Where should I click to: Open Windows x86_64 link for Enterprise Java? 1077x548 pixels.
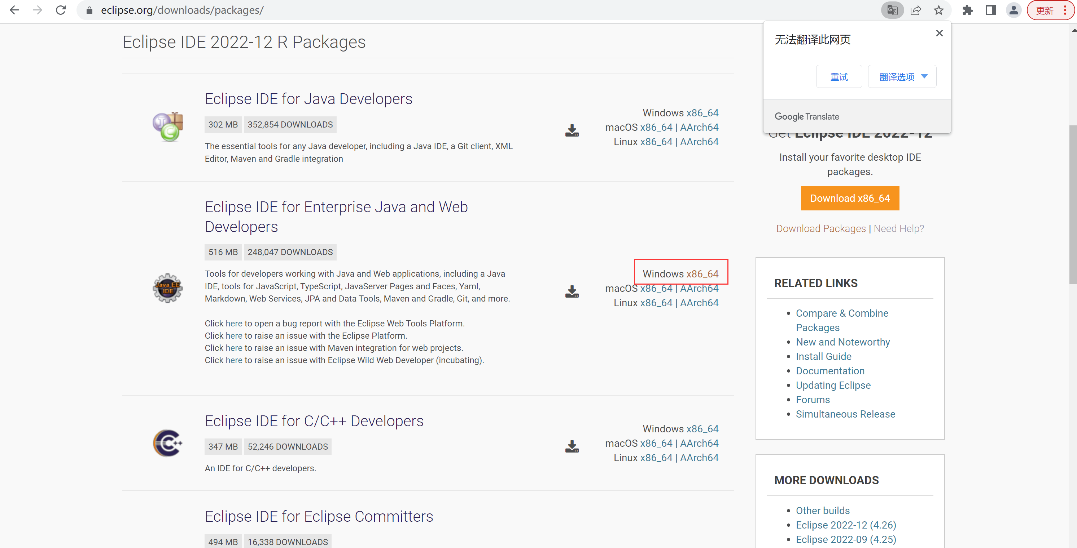[702, 274]
